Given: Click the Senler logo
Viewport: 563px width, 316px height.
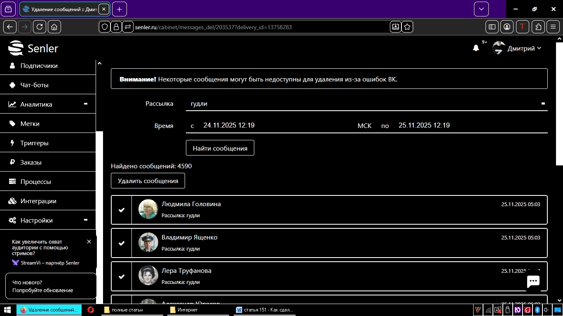Looking at the screenshot, I should (x=33, y=48).
